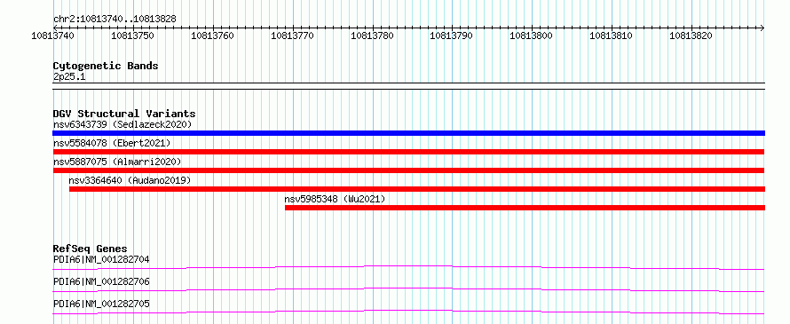Open nsv5584078 (Ebert2021) label
Screen dimensions: 790x324
pos(112,143)
